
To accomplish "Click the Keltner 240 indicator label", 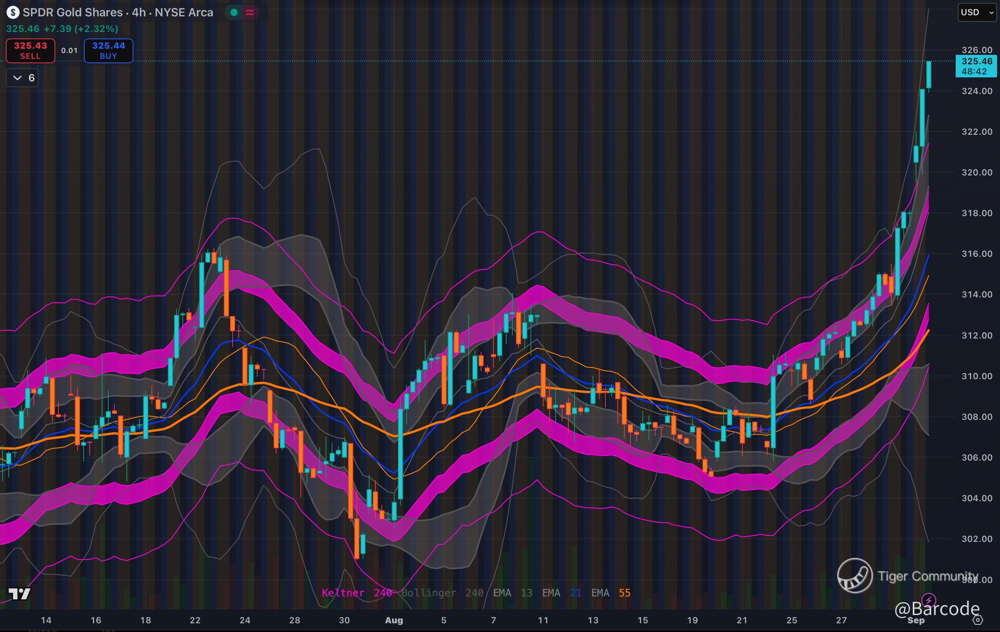I will (356, 592).
